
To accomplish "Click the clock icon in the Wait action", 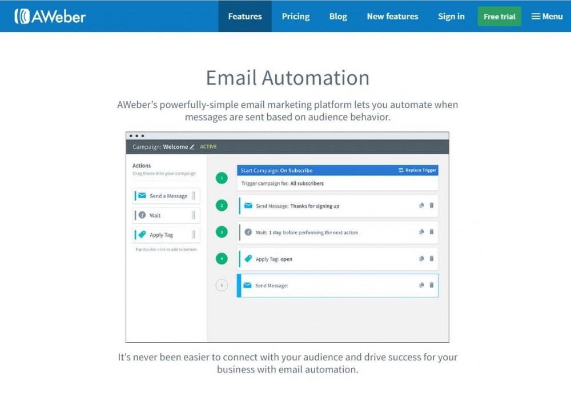I will pyautogui.click(x=142, y=215).
